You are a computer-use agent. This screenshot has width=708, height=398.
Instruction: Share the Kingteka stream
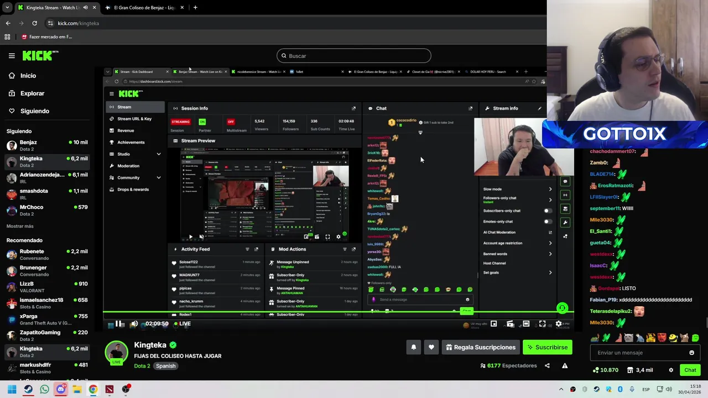[547, 365]
